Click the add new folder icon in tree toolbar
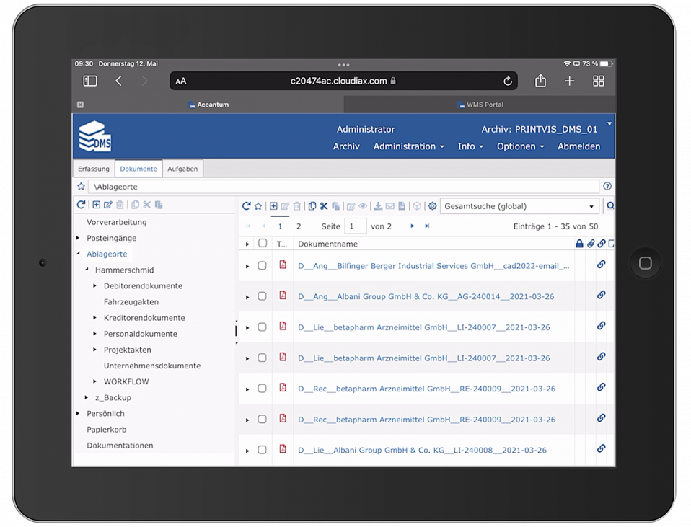The image size is (691, 527). click(96, 205)
